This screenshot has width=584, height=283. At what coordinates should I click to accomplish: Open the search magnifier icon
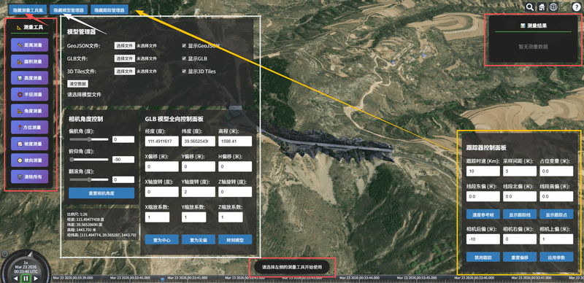click(530, 7)
